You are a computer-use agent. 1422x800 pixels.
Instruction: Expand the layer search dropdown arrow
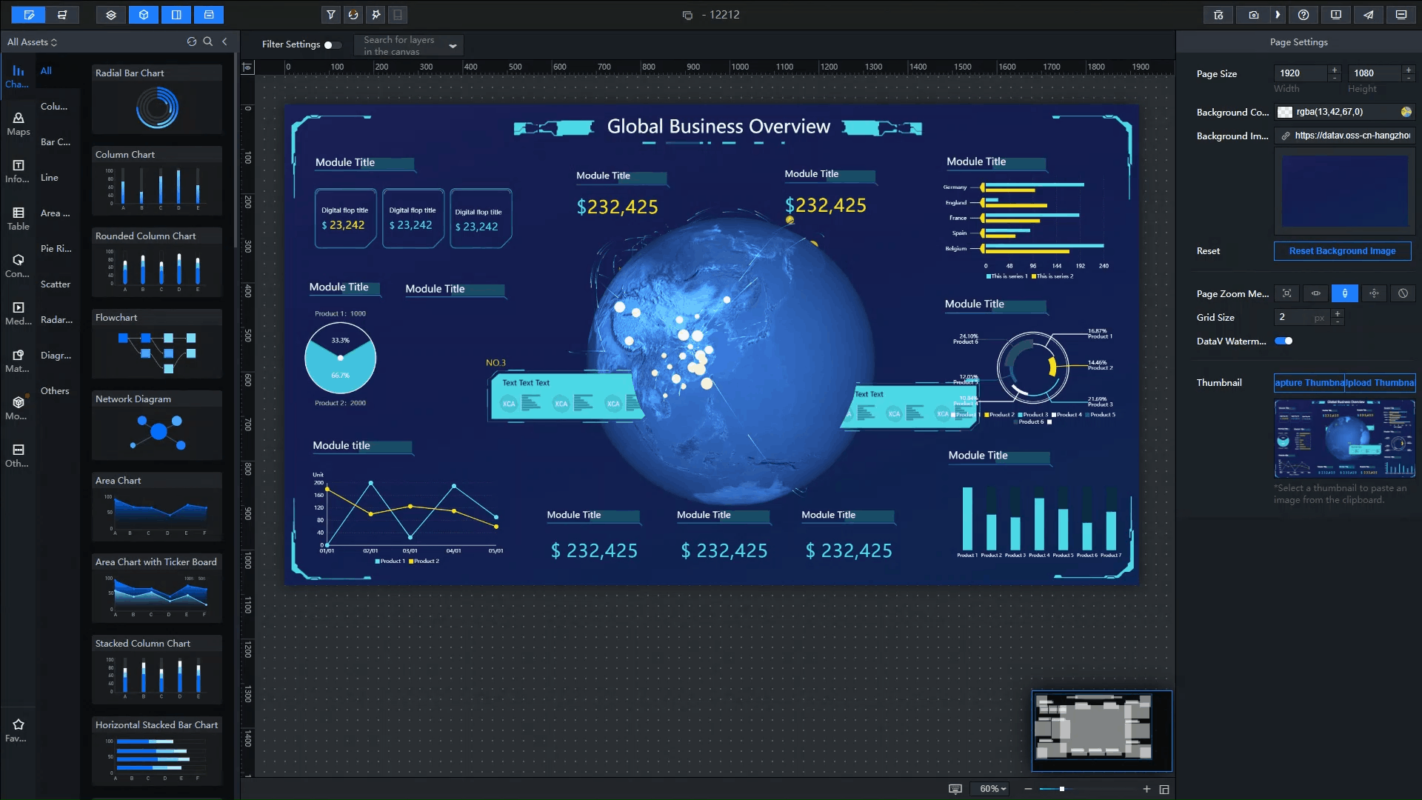453,46
